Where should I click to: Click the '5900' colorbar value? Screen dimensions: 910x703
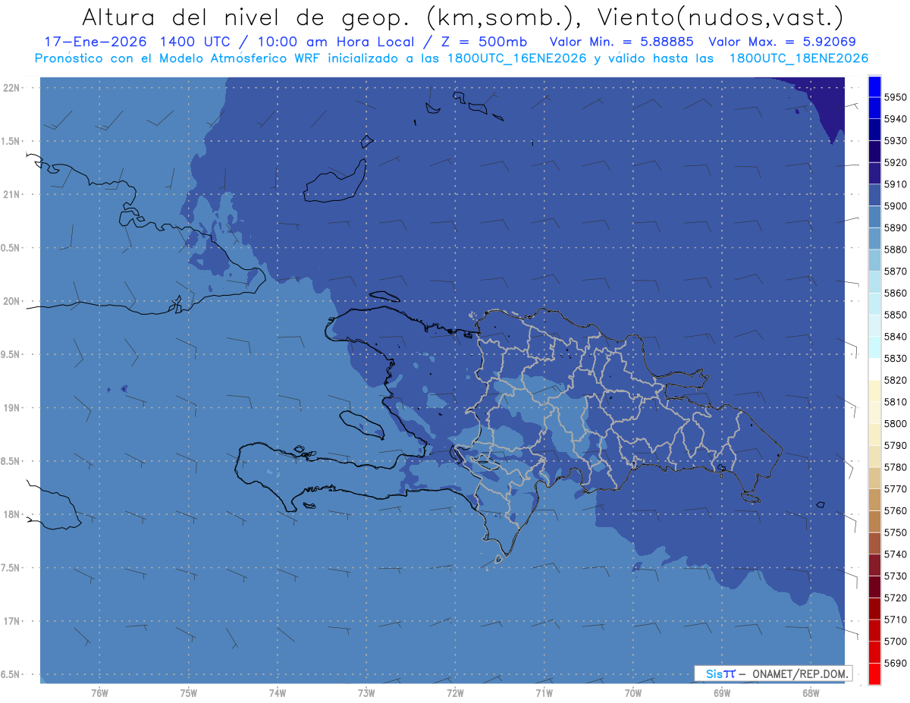(x=896, y=206)
